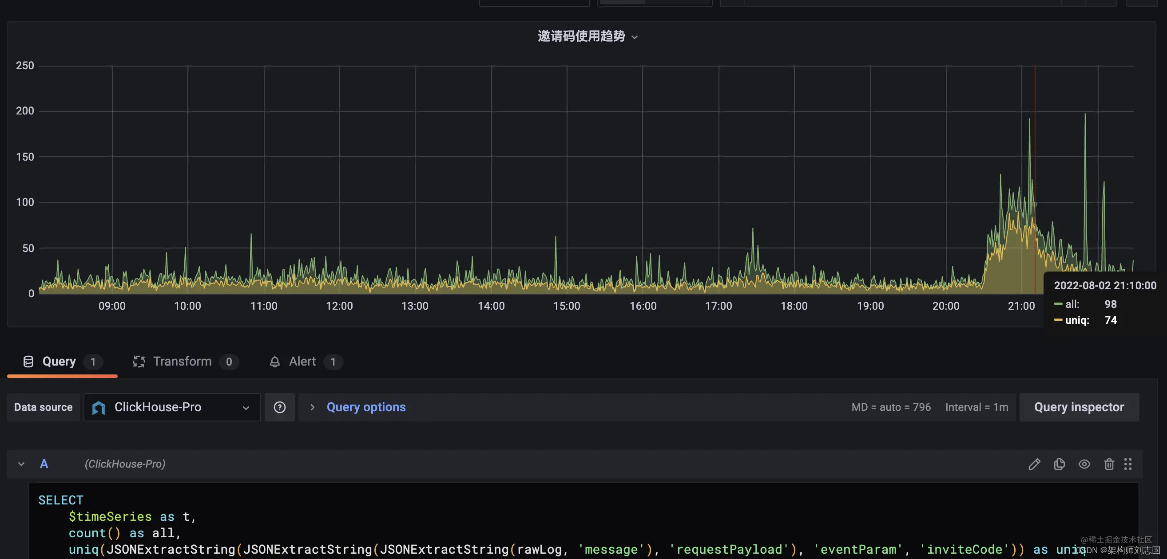Click the drag handle dots of query A
The width and height of the screenshot is (1167, 559).
point(1127,464)
